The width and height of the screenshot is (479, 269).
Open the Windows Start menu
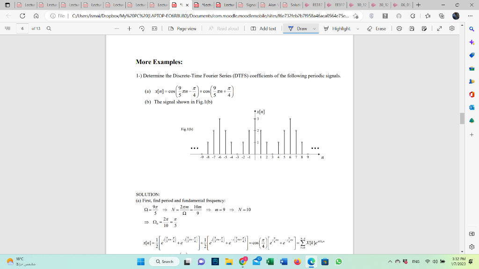click(x=141, y=262)
